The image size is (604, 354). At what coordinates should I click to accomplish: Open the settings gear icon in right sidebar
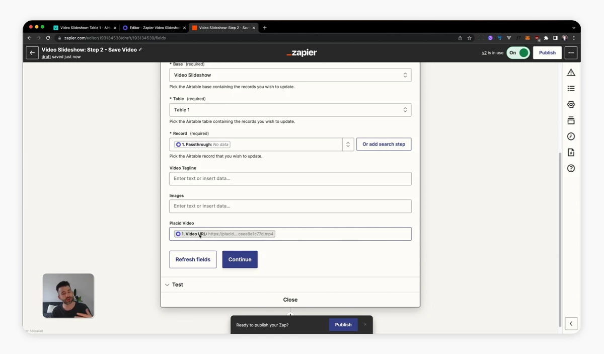(x=571, y=104)
